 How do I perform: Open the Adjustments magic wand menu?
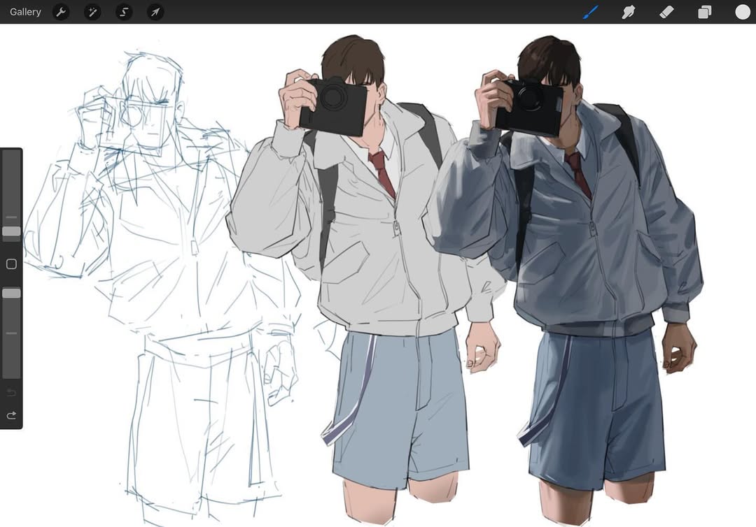click(92, 12)
